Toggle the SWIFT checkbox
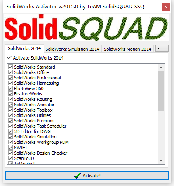This screenshot has width=174, height=186. coord(11,148)
